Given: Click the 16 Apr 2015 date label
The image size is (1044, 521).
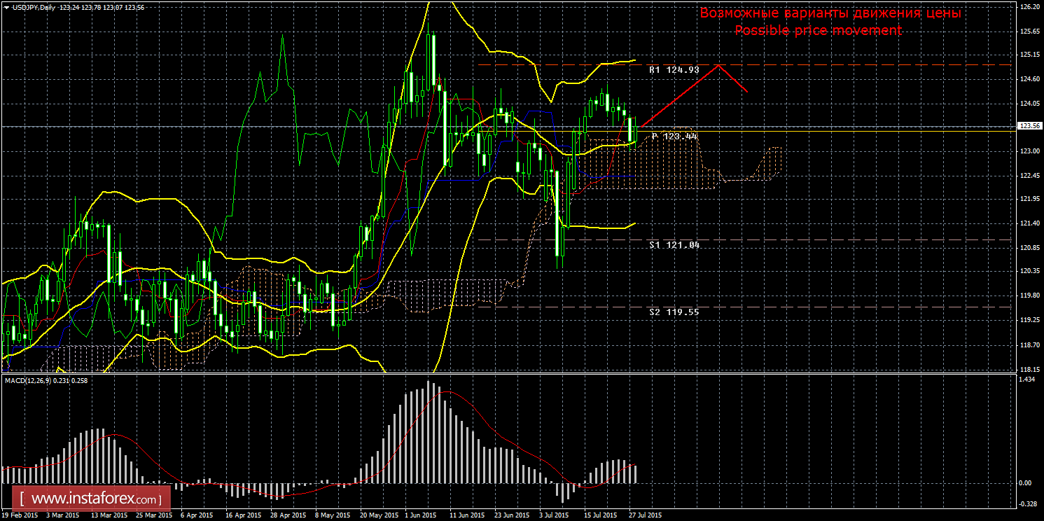Looking at the screenshot, I should 243,515.
